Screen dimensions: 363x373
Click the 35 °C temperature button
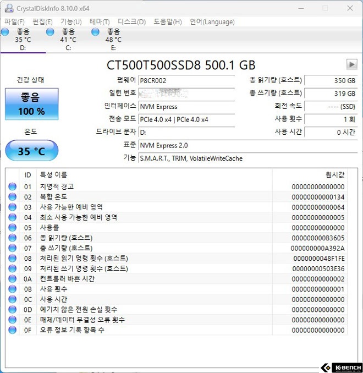(x=32, y=151)
